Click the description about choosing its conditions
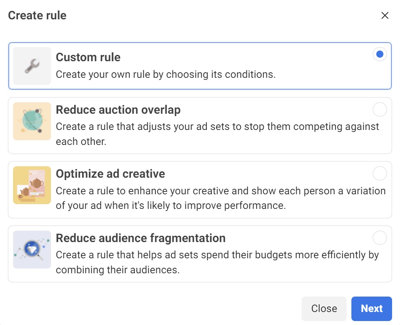 click(x=166, y=74)
